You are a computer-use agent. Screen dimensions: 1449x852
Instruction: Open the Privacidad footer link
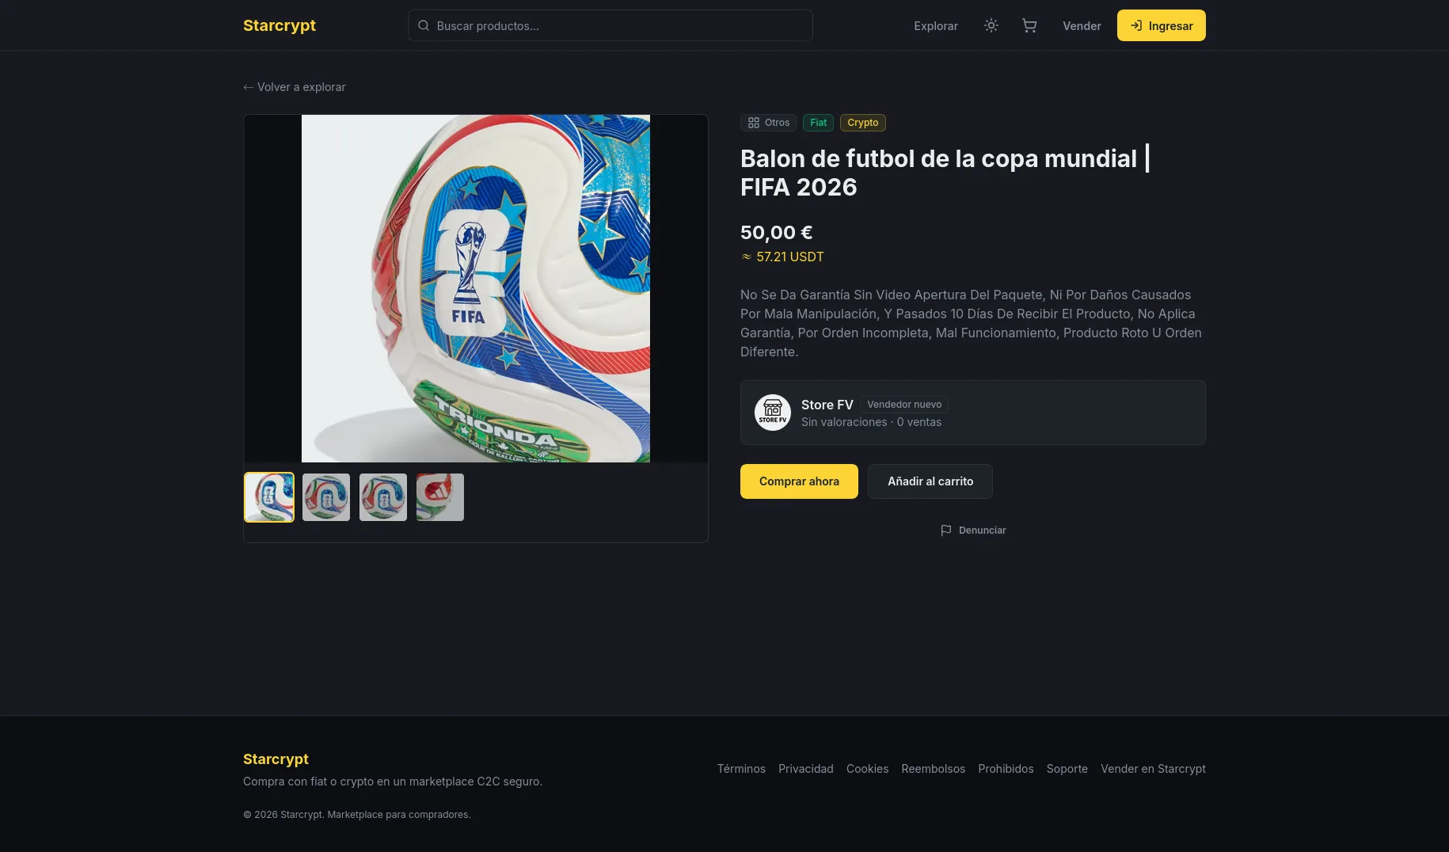pyautogui.click(x=805, y=769)
